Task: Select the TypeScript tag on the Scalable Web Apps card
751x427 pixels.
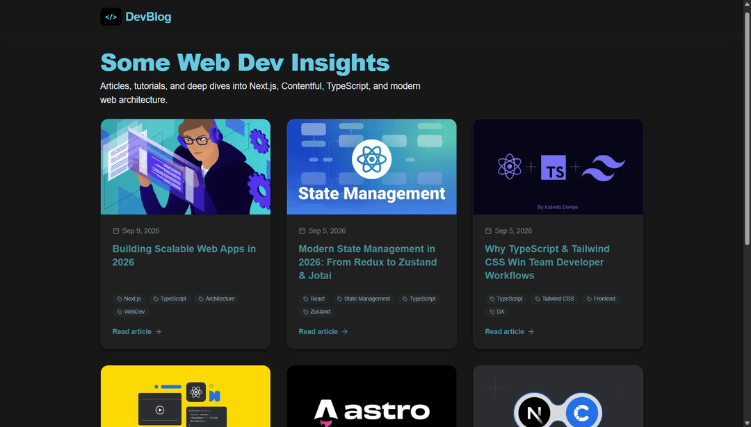Action: (x=170, y=299)
